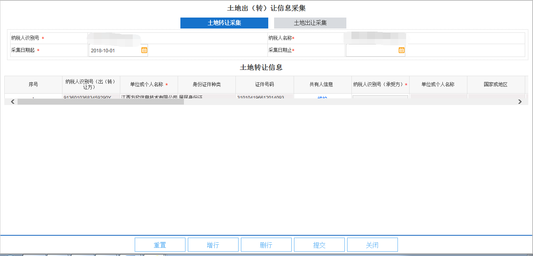Click left arrow of horizontal scrollbar

point(12,101)
